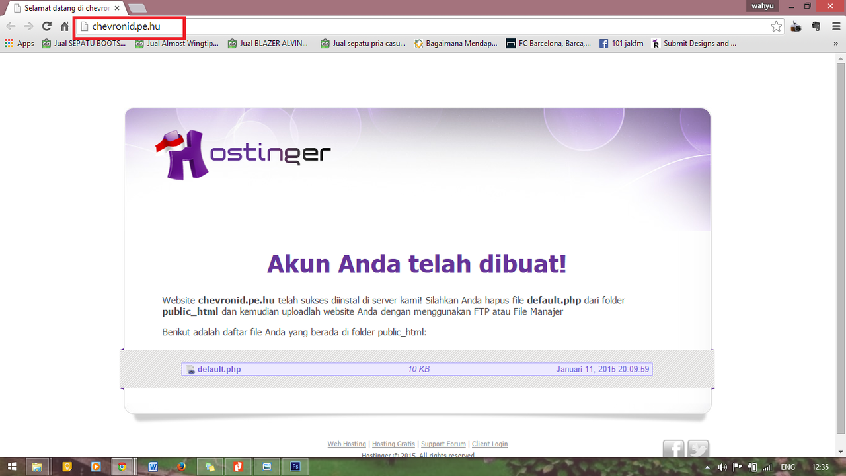
Task: Open the media player taskbar icon
Action: [96, 467]
